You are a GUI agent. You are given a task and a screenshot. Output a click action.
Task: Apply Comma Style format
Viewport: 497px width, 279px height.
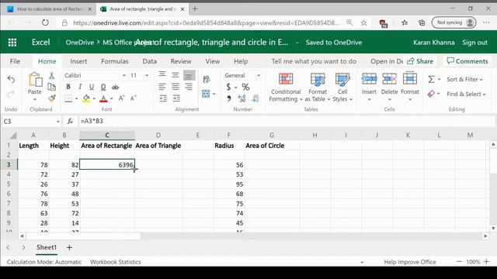pos(229,98)
